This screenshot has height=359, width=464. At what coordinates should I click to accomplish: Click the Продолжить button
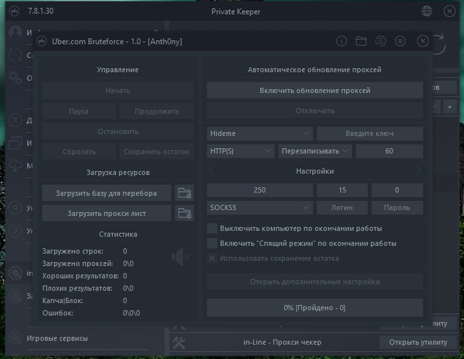[x=157, y=111]
